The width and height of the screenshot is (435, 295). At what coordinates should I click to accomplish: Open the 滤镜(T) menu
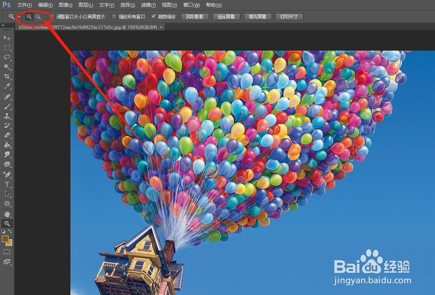point(148,5)
